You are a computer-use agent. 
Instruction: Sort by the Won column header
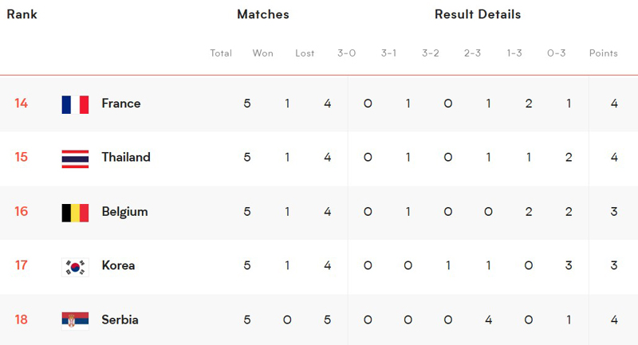(x=262, y=53)
